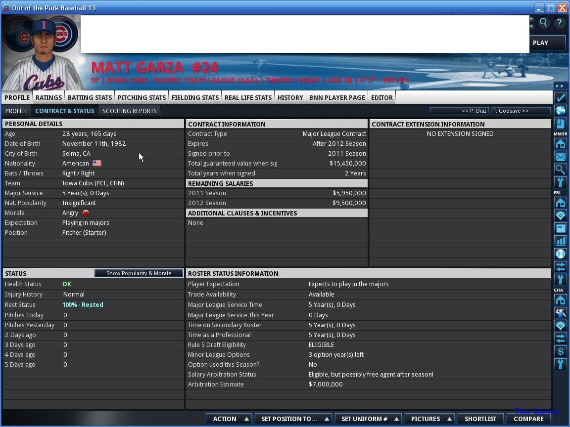570x427 pixels.
Task: Open the CHA team finances dollar icon
Action: click(560, 351)
